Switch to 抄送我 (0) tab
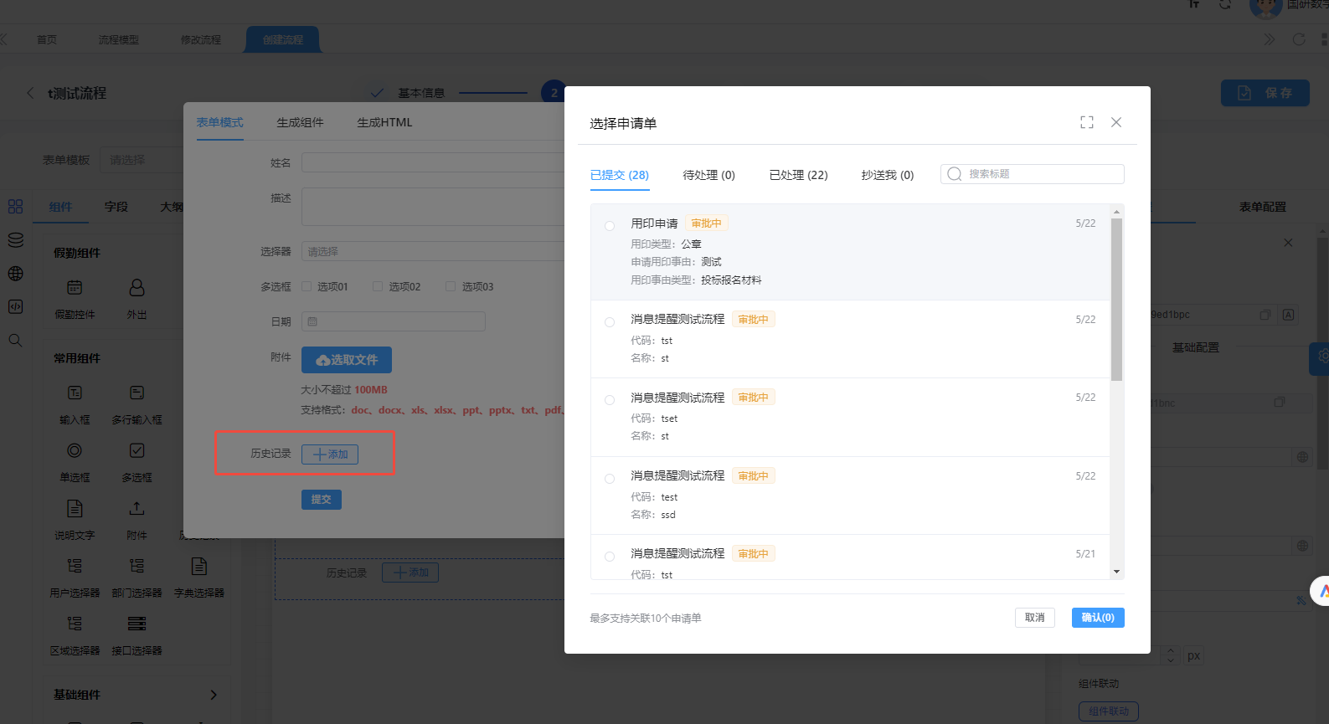The image size is (1329, 724). pos(888,175)
